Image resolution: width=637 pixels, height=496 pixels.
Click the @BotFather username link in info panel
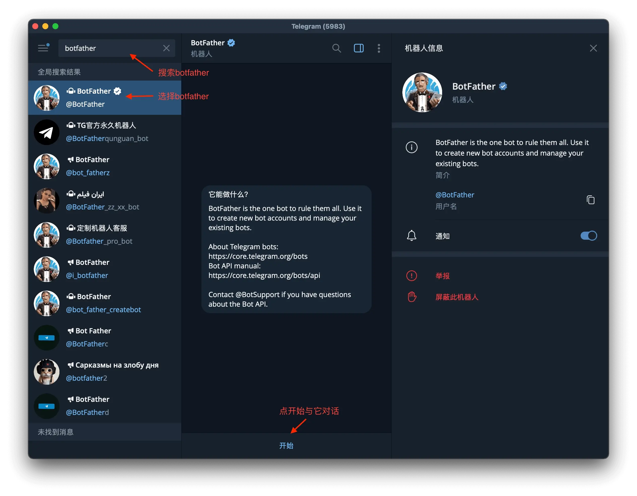(x=454, y=195)
